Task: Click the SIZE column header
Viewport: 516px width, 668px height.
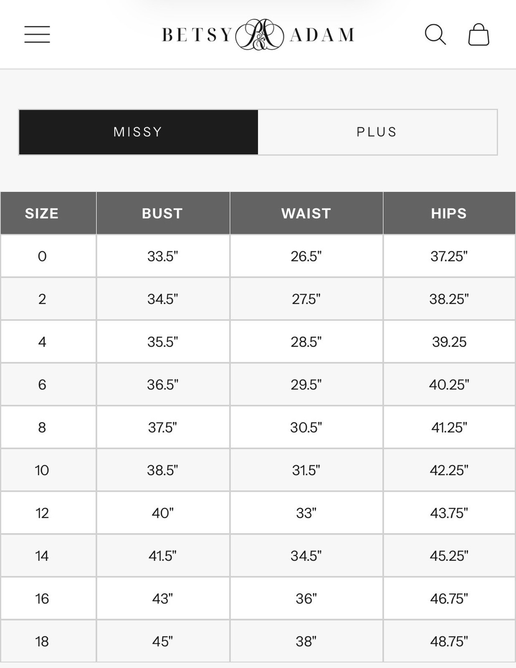Action: pos(42,213)
